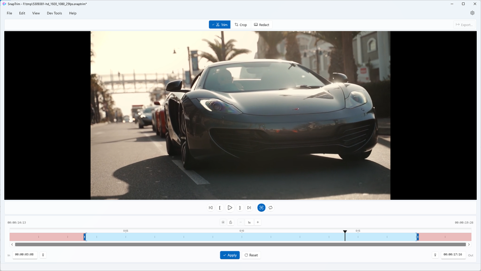Image resolution: width=481 pixels, height=271 pixels.
Task: Click the Reset button
Action: pos(251,255)
